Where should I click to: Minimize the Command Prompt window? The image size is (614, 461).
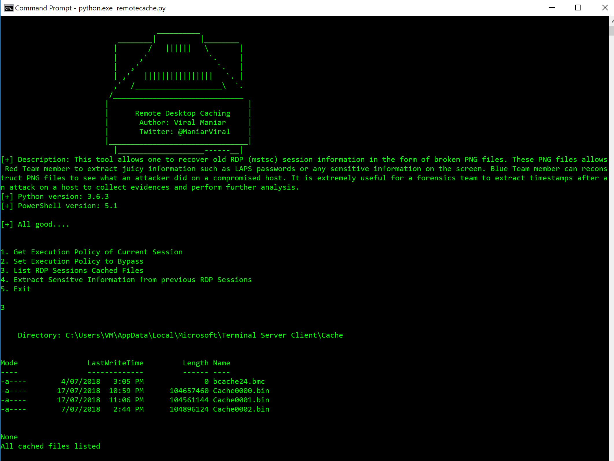pyautogui.click(x=552, y=8)
